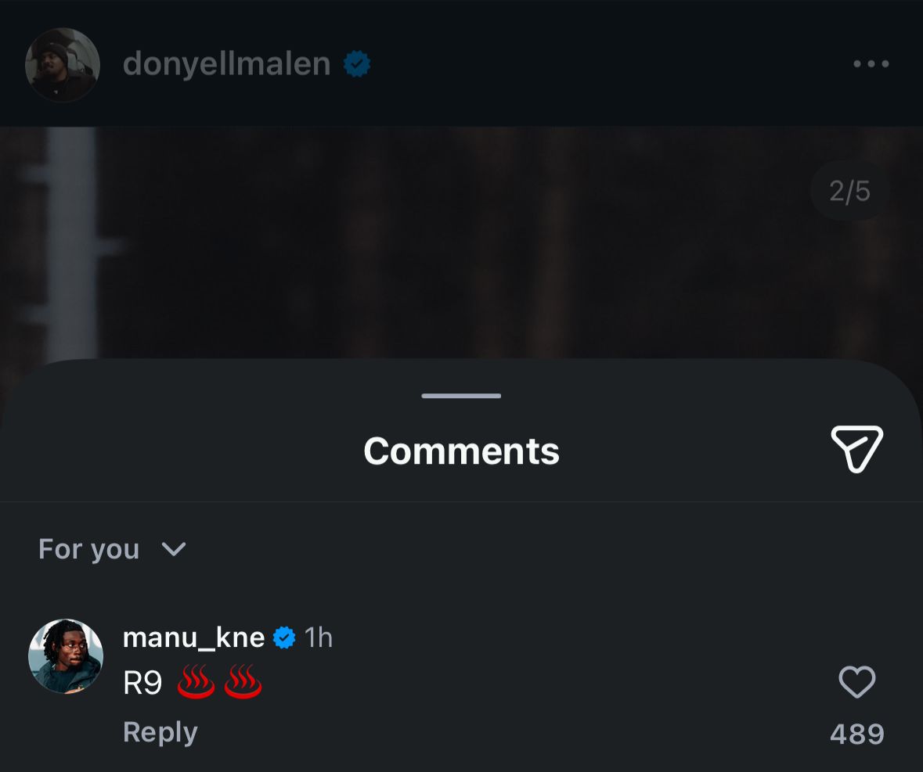Open donyellmalen's profile picture
Screen dimensions: 923x772
[x=63, y=65]
